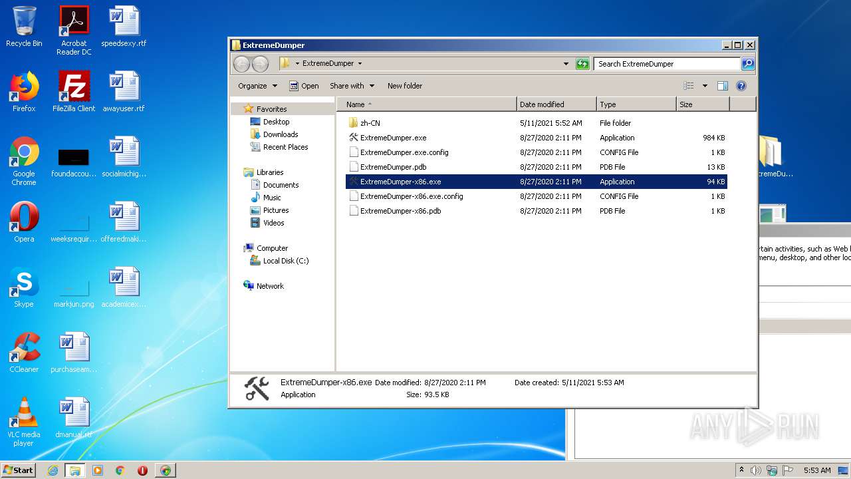
Task: Expand the ExtremeDumper breadcrumb arrow
Action: [x=360, y=64]
